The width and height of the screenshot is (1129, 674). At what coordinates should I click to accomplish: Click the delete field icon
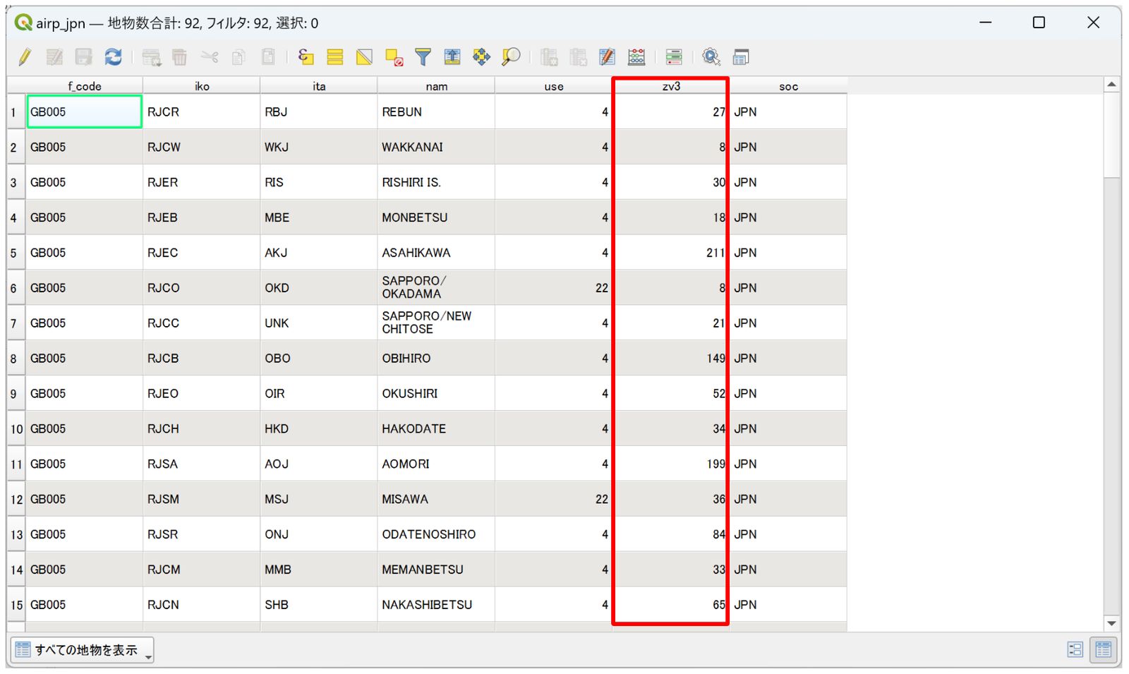[578, 57]
